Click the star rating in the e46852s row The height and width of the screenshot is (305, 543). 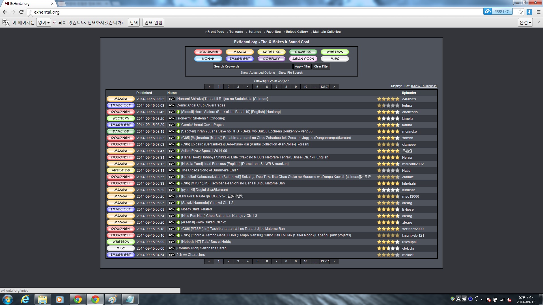(388, 99)
